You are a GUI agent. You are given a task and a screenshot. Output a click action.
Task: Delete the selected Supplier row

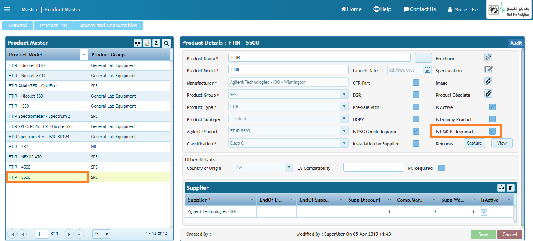(x=511, y=188)
